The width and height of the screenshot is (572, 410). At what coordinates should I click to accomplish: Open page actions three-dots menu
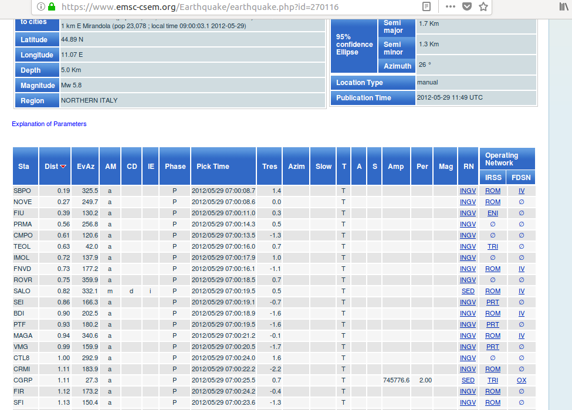[450, 7]
